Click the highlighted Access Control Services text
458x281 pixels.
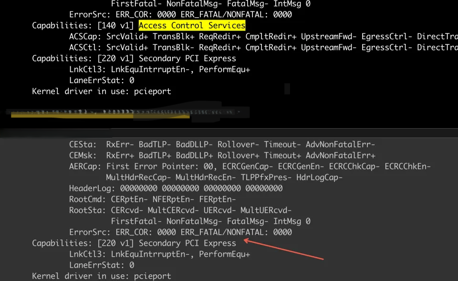pos(192,25)
